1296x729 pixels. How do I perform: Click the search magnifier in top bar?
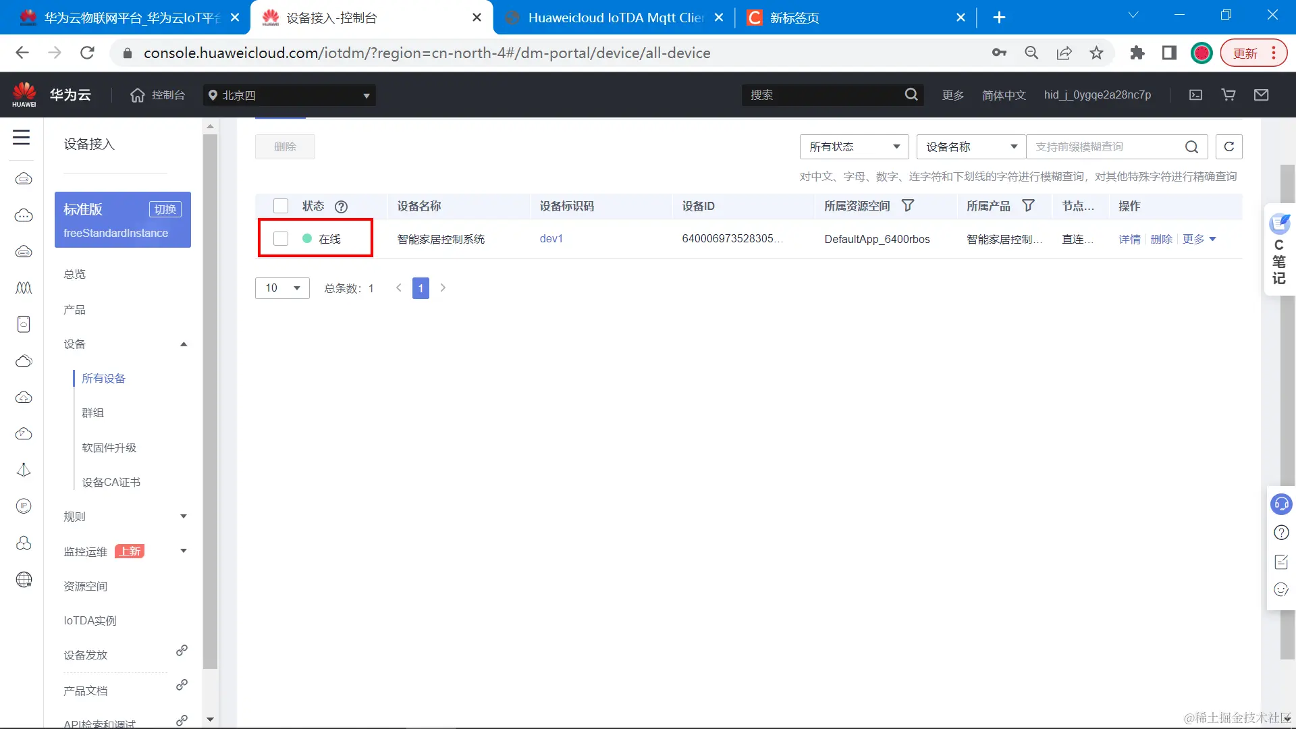point(911,94)
